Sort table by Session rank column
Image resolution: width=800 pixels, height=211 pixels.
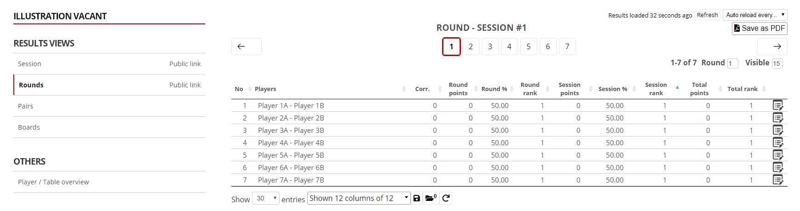(656, 89)
